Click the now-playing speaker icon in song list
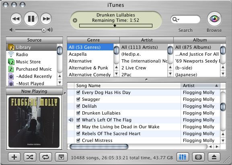 point(71,120)
